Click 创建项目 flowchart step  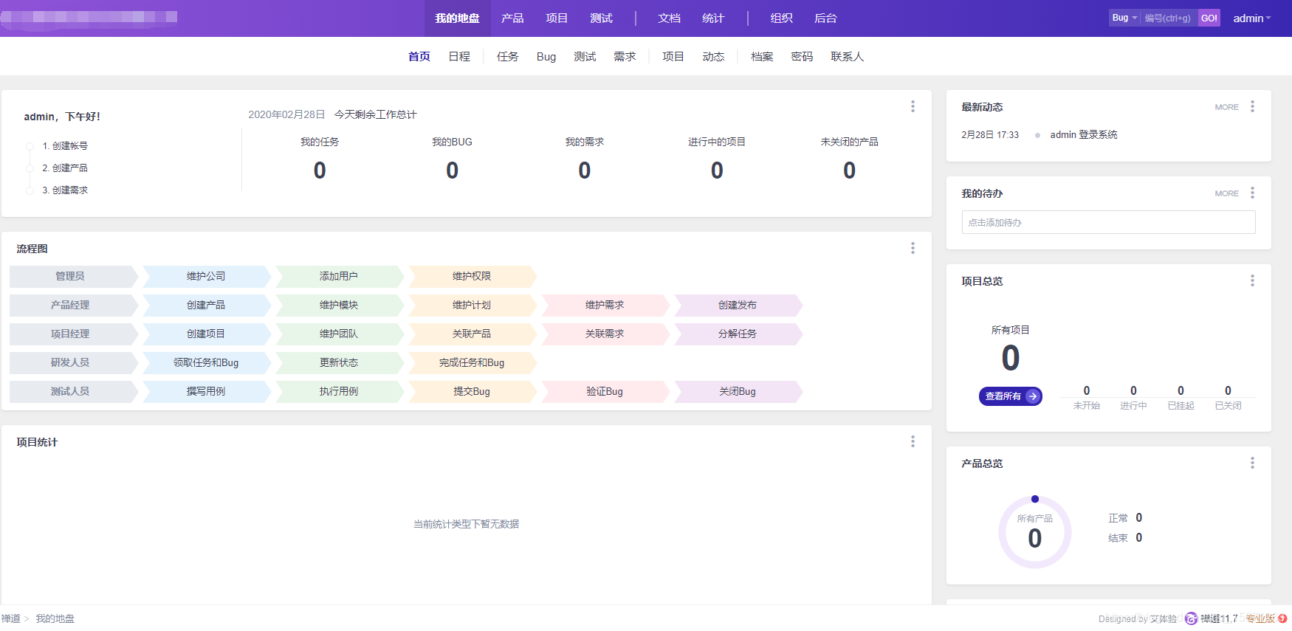[206, 334]
